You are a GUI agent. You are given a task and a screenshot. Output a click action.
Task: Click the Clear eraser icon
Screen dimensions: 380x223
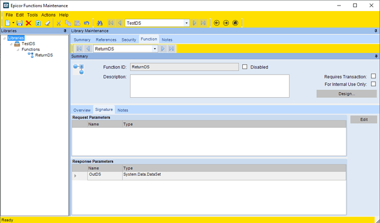pos(47,23)
